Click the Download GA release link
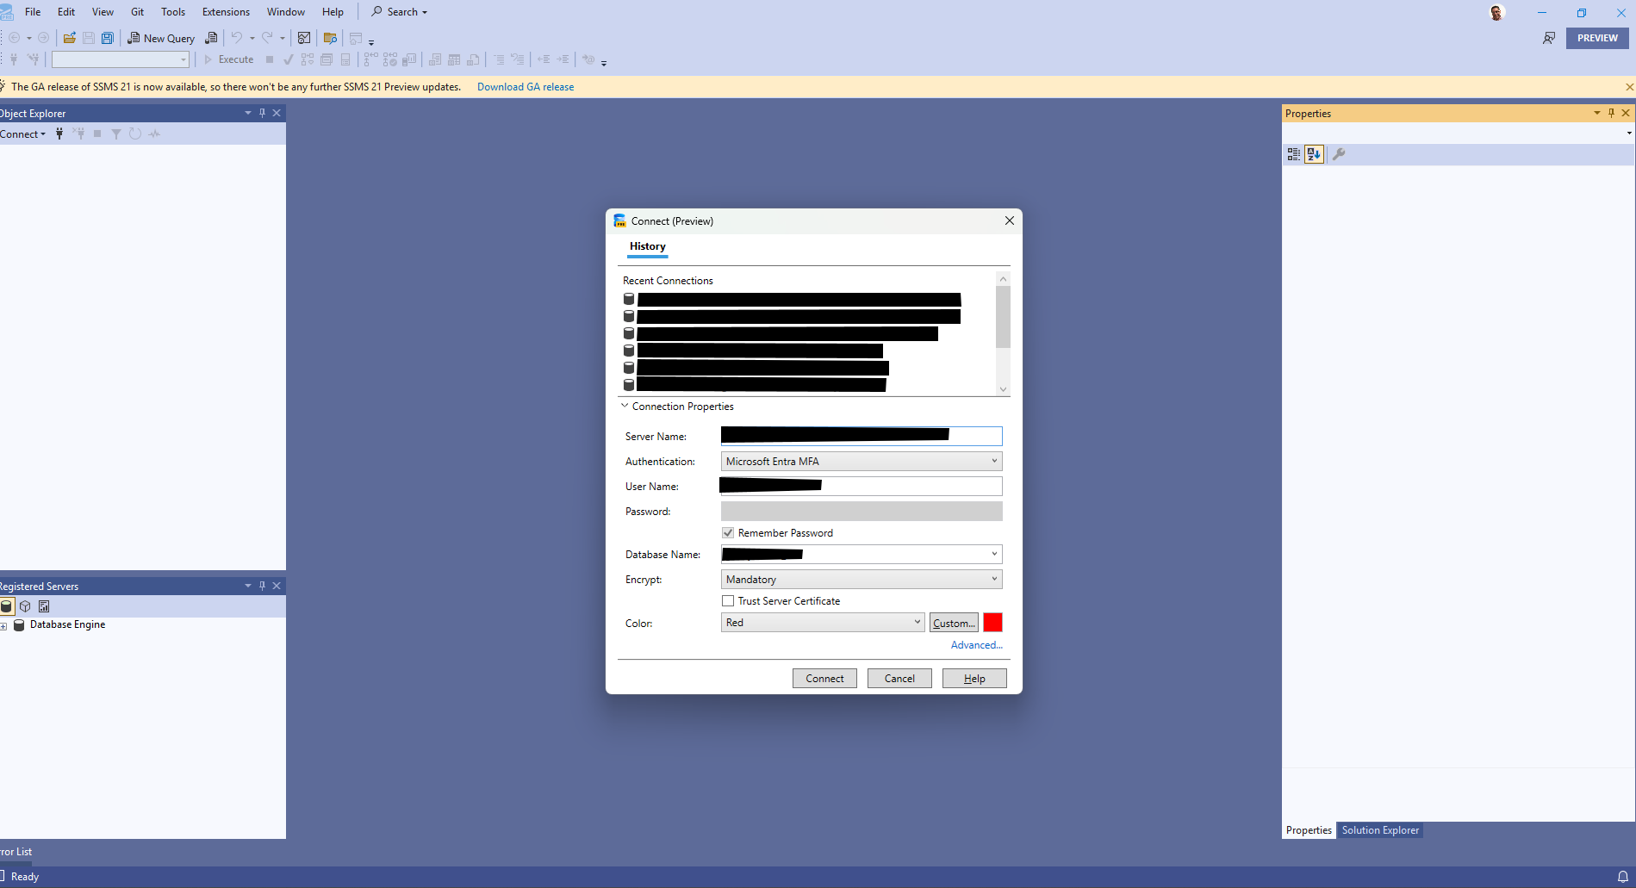The height and width of the screenshot is (888, 1636). tap(526, 87)
